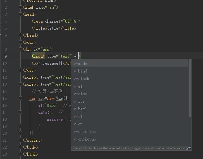The height and width of the screenshot is (159, 203).
Task: Click line number 9 in gutter
Action: pyautogui.click(x=6, y=56)
